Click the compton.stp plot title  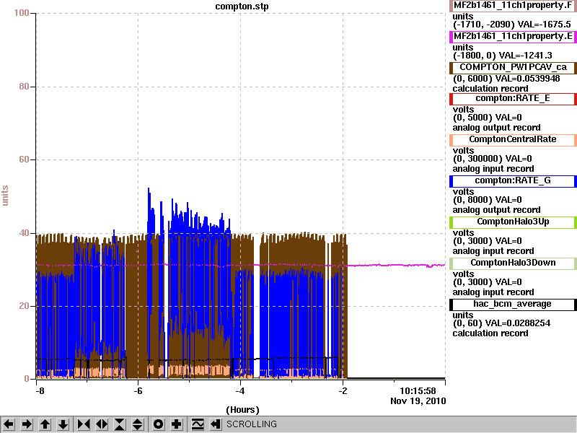pyautogui.click(x=242, y=6)
